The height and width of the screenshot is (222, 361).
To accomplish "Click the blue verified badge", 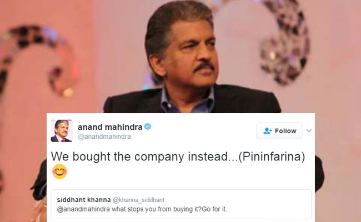I will (148, 127).
